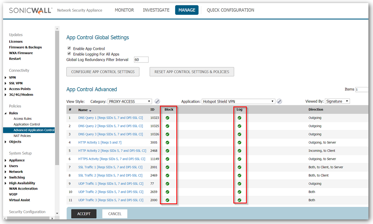Open the QUICK CONFIGURATION tab
Image resolution: width=373 pixels, height=224 pixels.
tap(230, 10)
